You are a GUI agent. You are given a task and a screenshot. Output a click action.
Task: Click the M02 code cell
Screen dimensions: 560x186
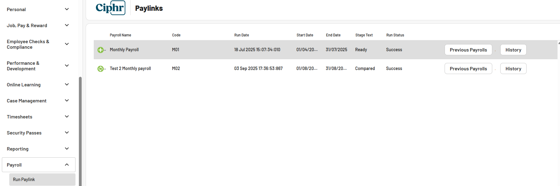click(x=176, y=68)
